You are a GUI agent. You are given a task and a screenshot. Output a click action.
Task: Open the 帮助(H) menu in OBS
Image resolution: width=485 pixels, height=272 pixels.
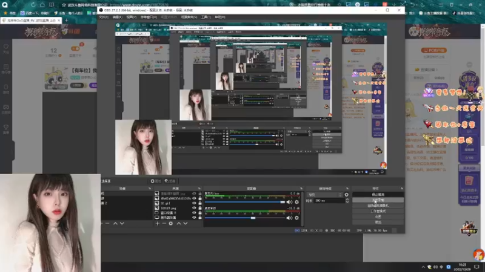[220, 17]
